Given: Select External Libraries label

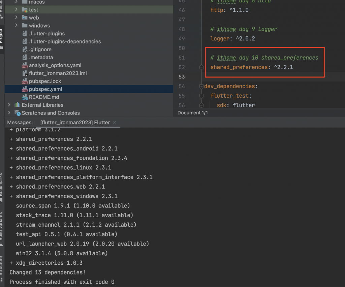Looking at the screenshot, I should pos(42,105).
